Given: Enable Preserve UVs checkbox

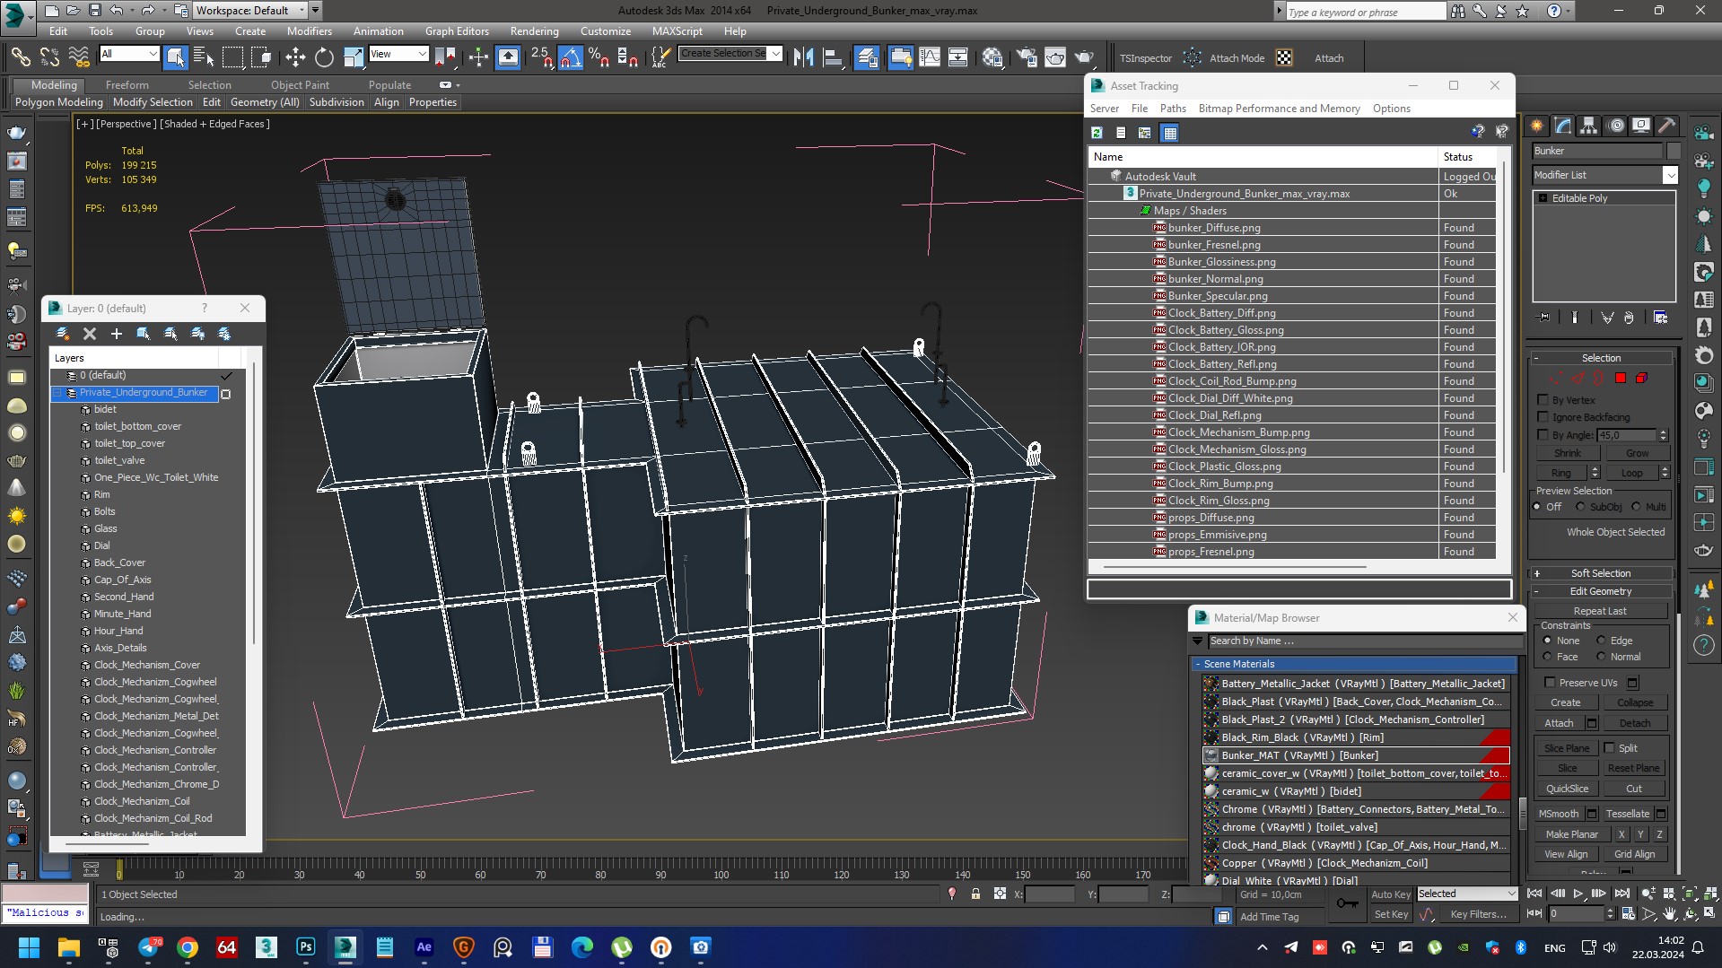Looking at the screenshot, I should (1550, 683).
